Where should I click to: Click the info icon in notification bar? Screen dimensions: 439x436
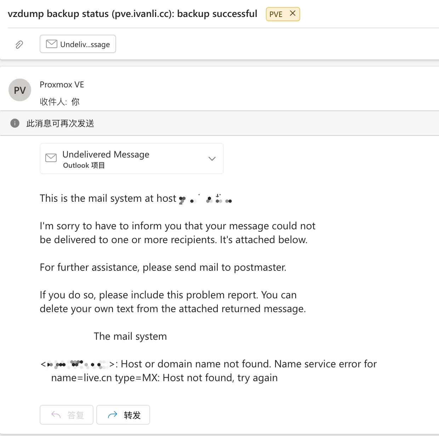point(15,123)
